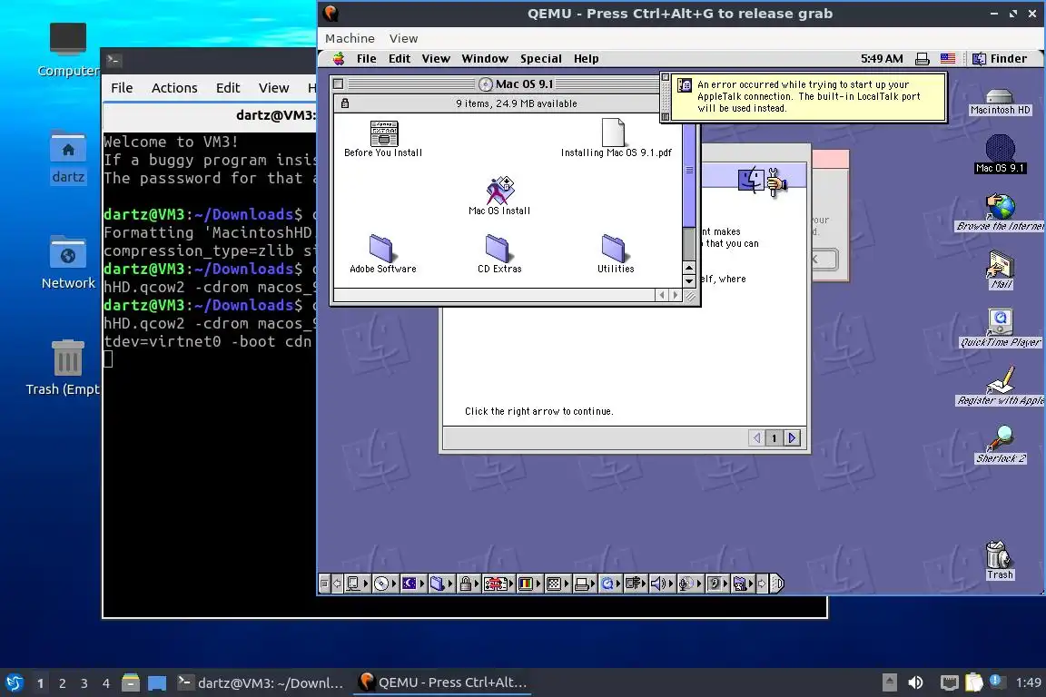Open the Utilities folder
Image resolution: width=1046 pixels, height=697 pixels.
614,248
